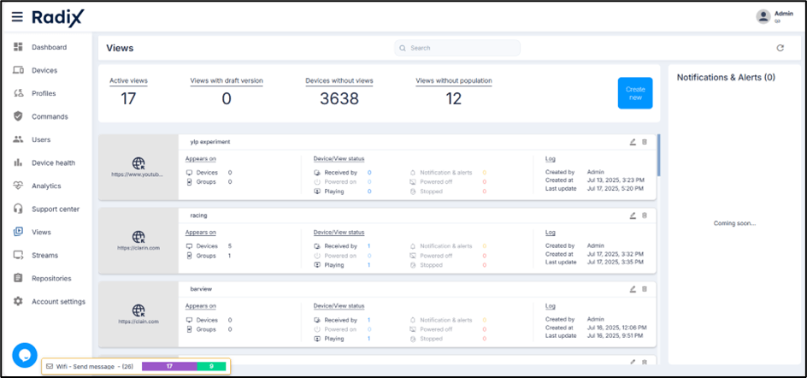Edit the ylp experiment view
The width and height of the screenshot is (807, 378).
[633, 142]
